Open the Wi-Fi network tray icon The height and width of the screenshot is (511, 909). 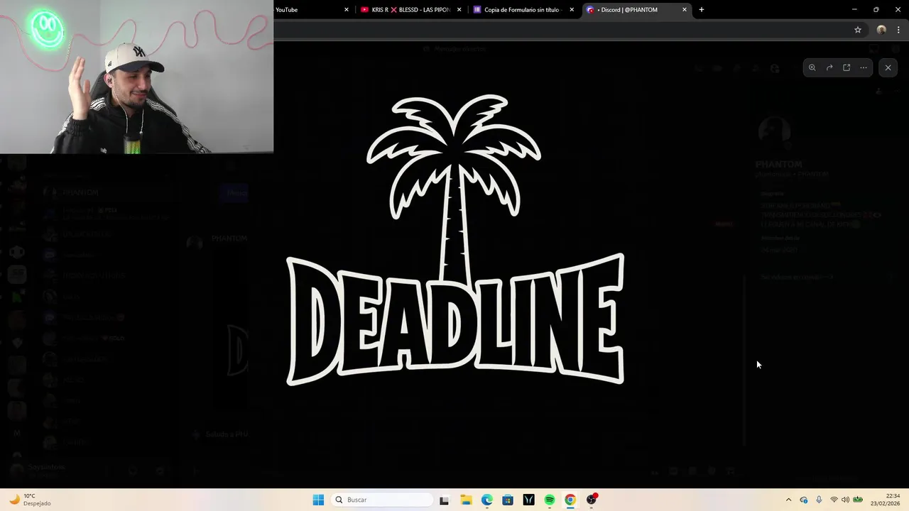pyautogui.click(x=834, y=500)
